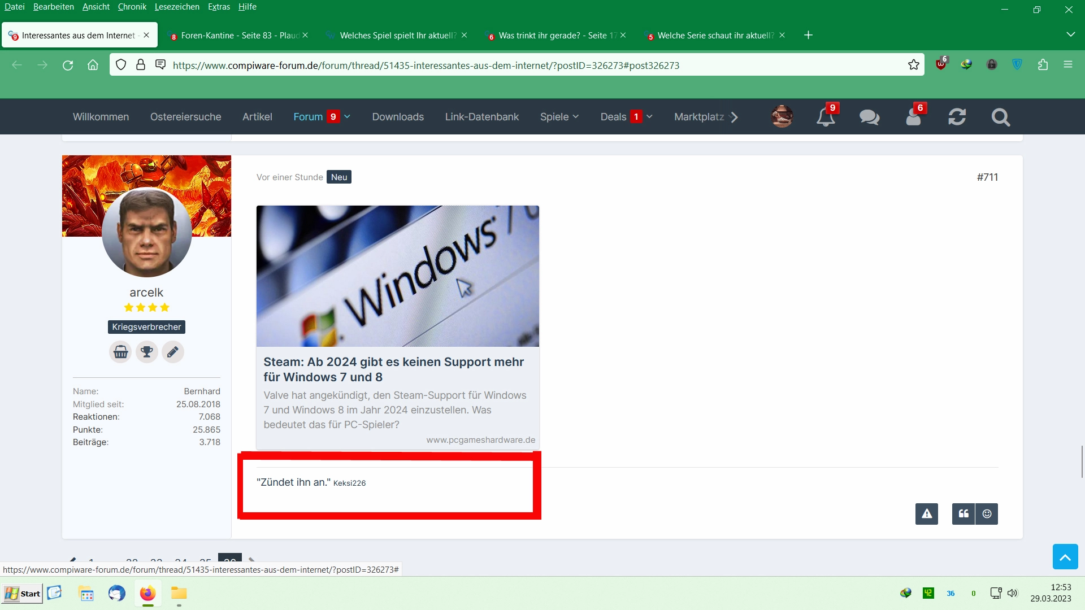Open the taskbar clock showing 12:53
Image resolution: width=1085 pixels, height=610 pixels.
[1050, 593]
